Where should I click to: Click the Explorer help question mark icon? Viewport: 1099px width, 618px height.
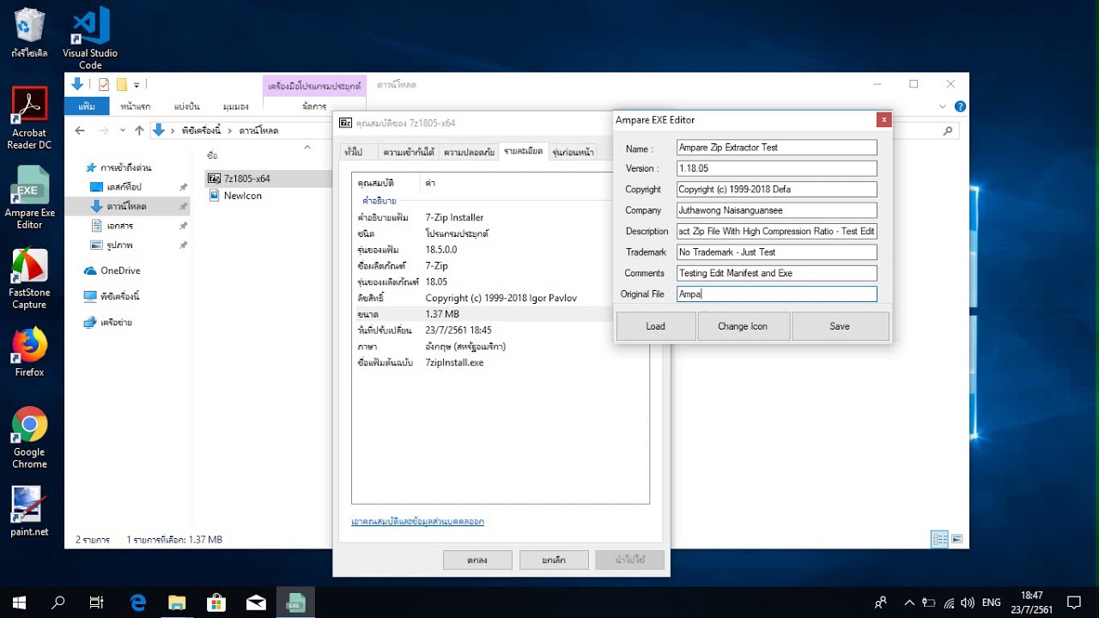960,106
